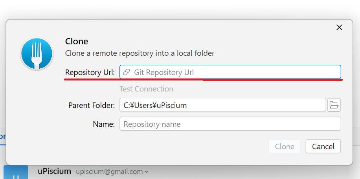The height and width of the screenshot is (179, 360).
Task: Click the dialog description about cloning a repository
Action: 140,53
